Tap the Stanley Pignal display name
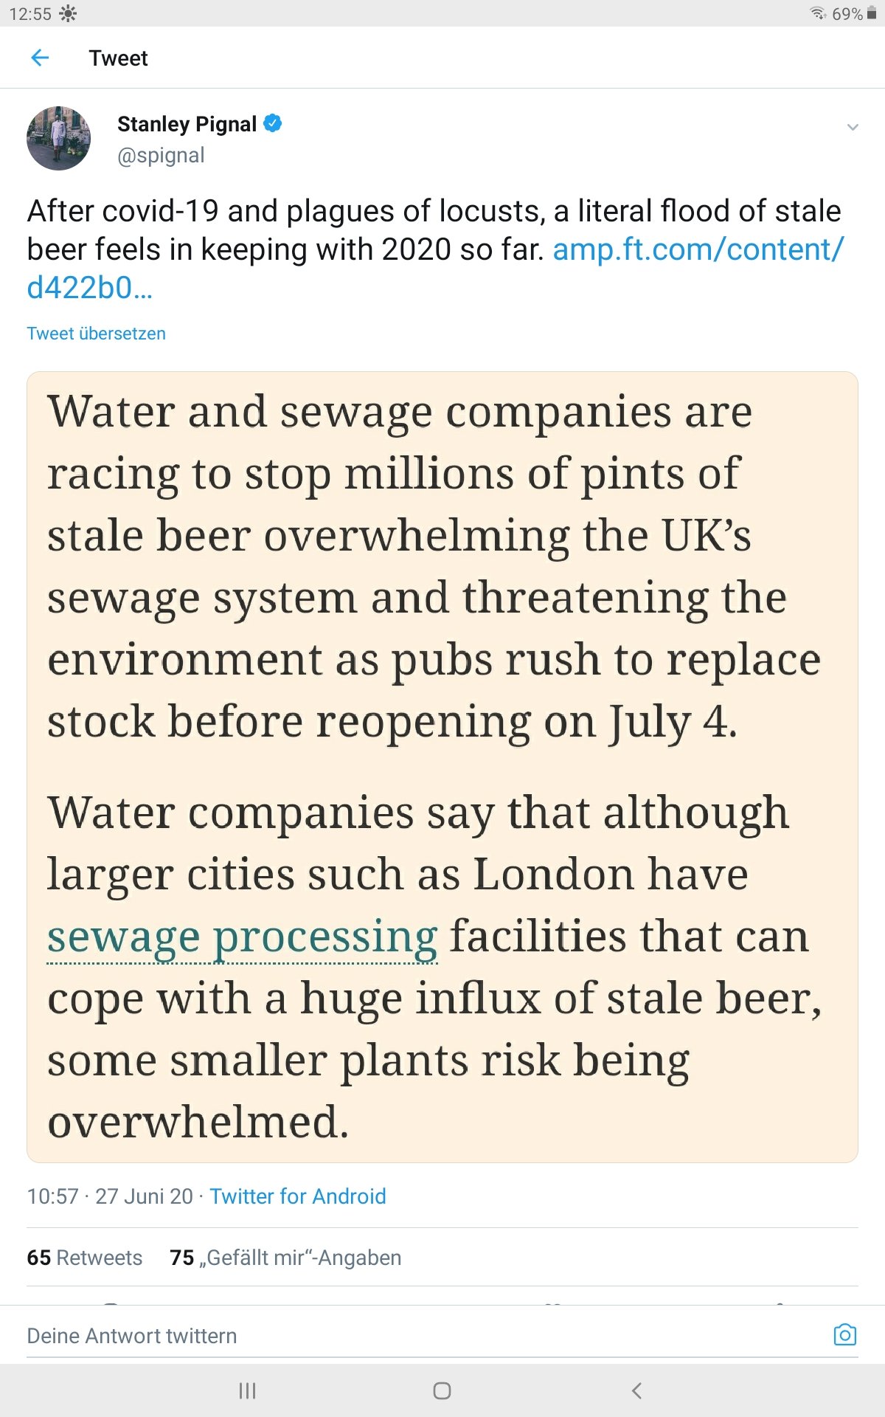885x1417 pixels. tap(187, 124)
